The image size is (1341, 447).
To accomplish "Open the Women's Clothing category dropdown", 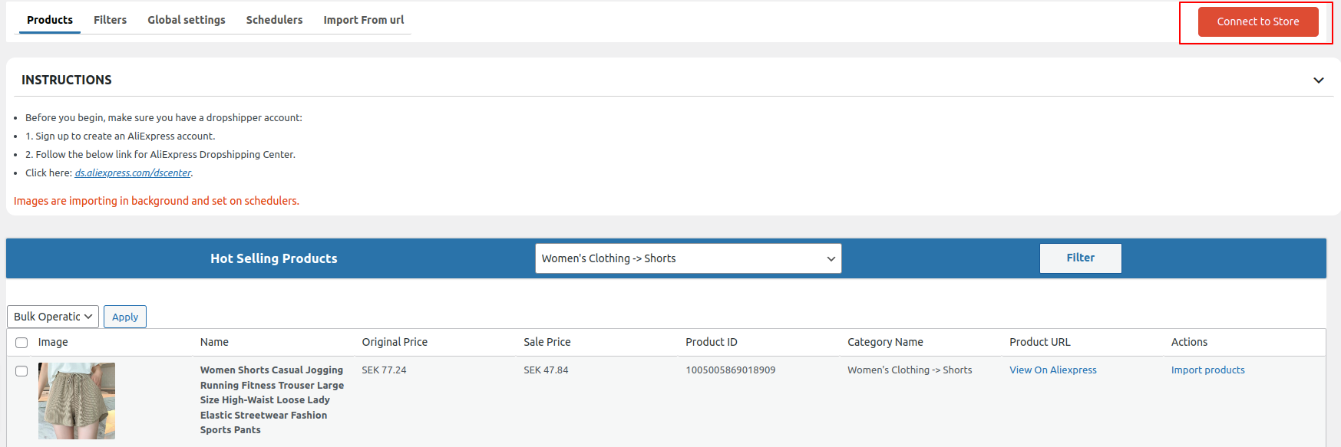I will (688, 258).
